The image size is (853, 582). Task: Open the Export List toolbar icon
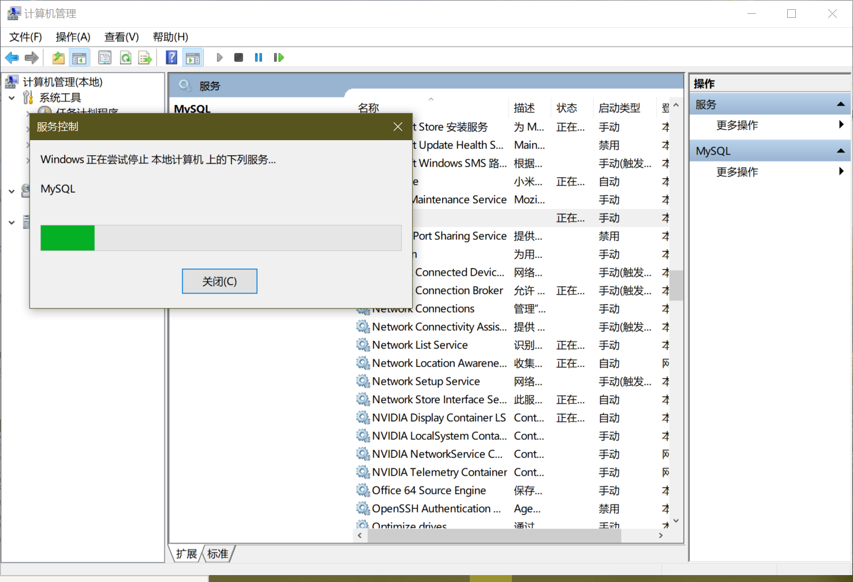[145, 57]
